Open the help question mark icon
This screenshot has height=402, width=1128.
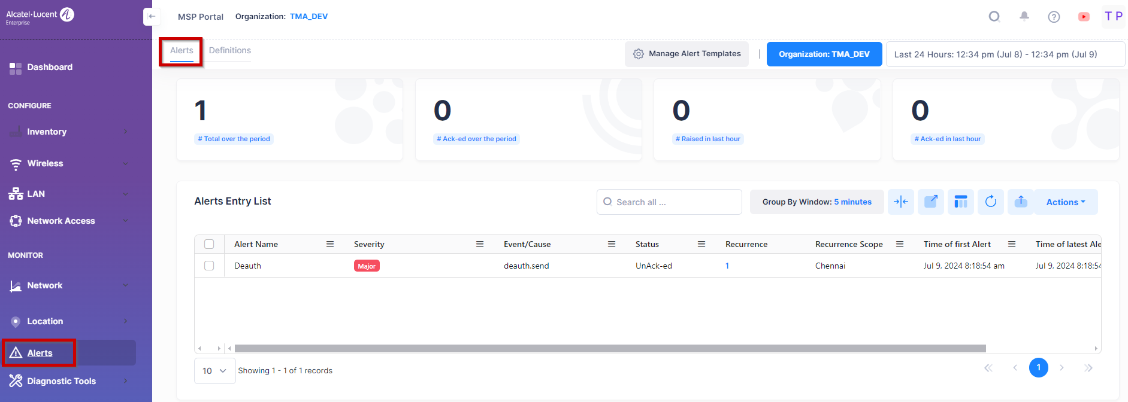tap(1054, 17)
